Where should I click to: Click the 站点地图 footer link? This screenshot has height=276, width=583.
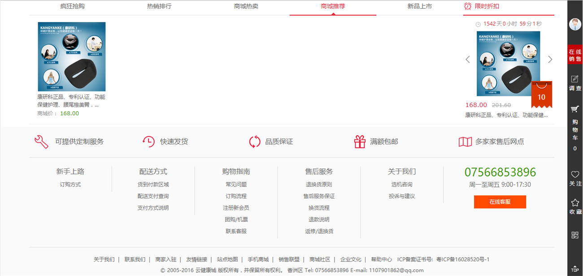227,259
